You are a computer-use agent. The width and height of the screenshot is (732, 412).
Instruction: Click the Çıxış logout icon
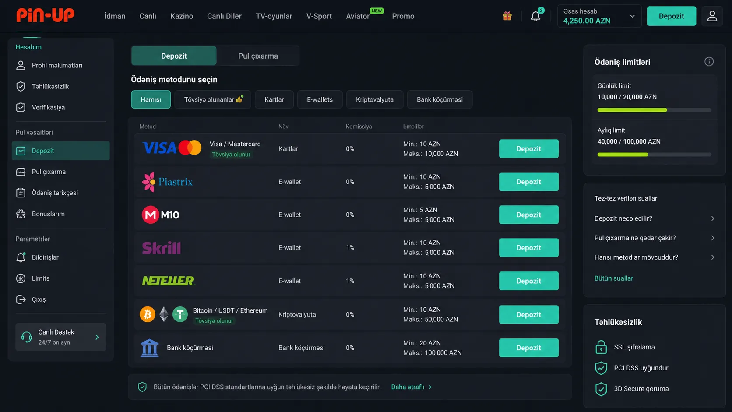pos(21,299)
